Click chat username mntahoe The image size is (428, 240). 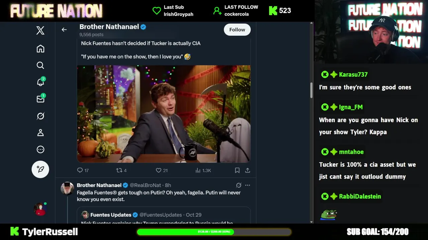351,152
